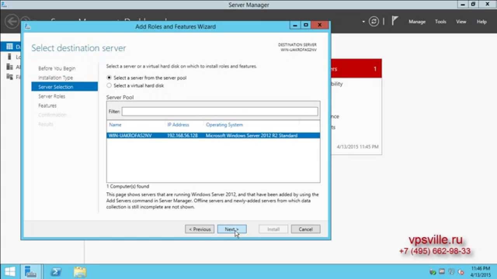Image resolution: width=497 pixels, height=279 pixels.
Task: Click in the Filter text box
Action: coord(220,112)
